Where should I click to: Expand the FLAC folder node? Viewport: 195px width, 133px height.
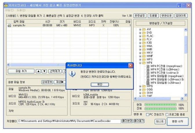[x=140, y=36]
